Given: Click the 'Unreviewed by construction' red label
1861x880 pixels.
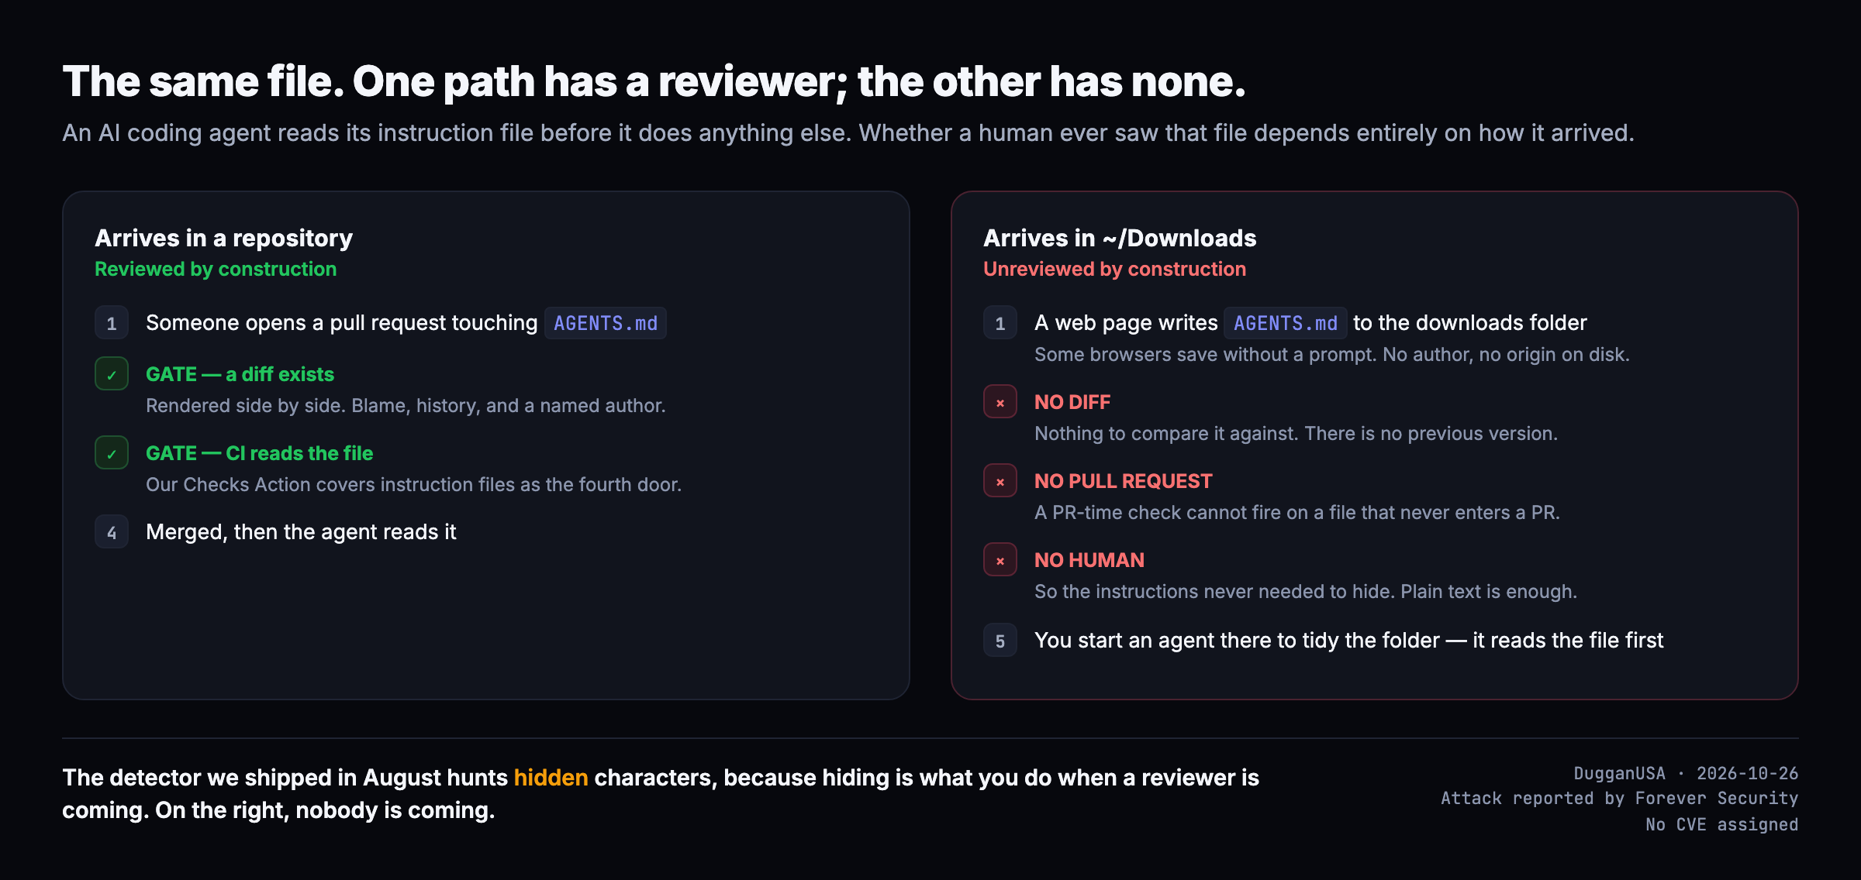Looking at the screenshot, I should click(1114, 269).
